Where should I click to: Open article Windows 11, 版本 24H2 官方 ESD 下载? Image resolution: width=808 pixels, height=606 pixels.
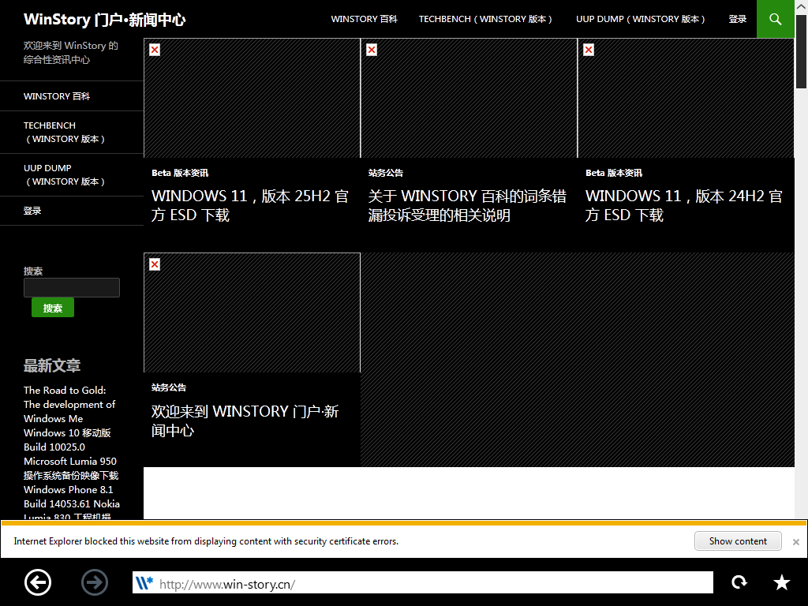point(684,206)
